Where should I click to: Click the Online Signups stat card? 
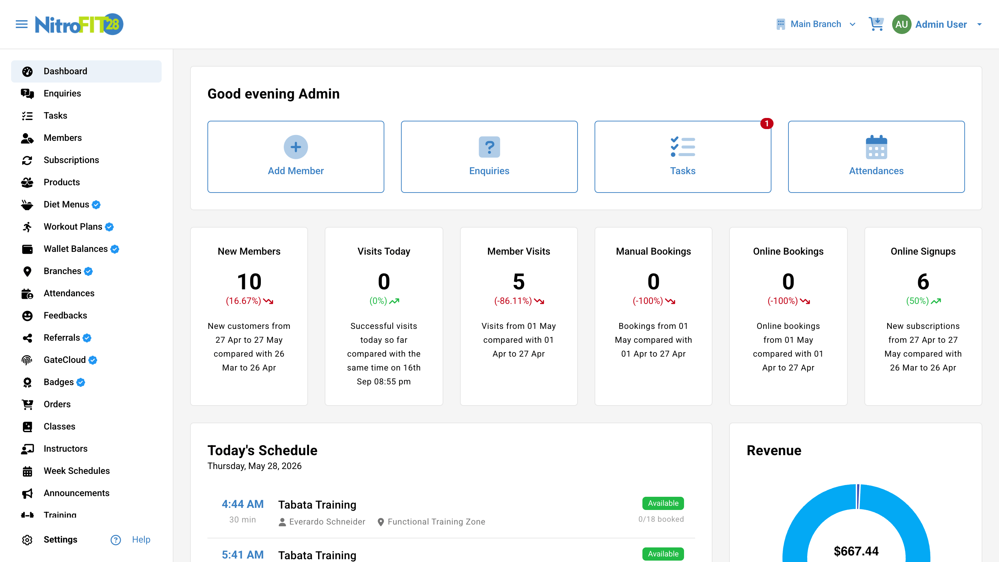point(923,316)
